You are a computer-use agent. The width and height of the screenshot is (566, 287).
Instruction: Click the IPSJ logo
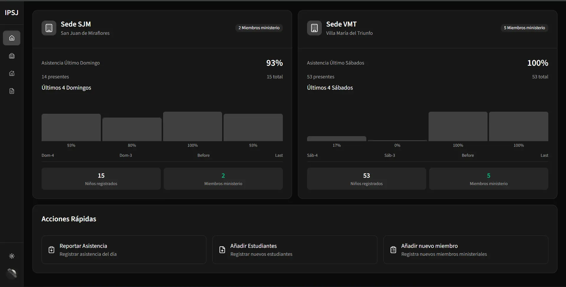coord(12,13)
